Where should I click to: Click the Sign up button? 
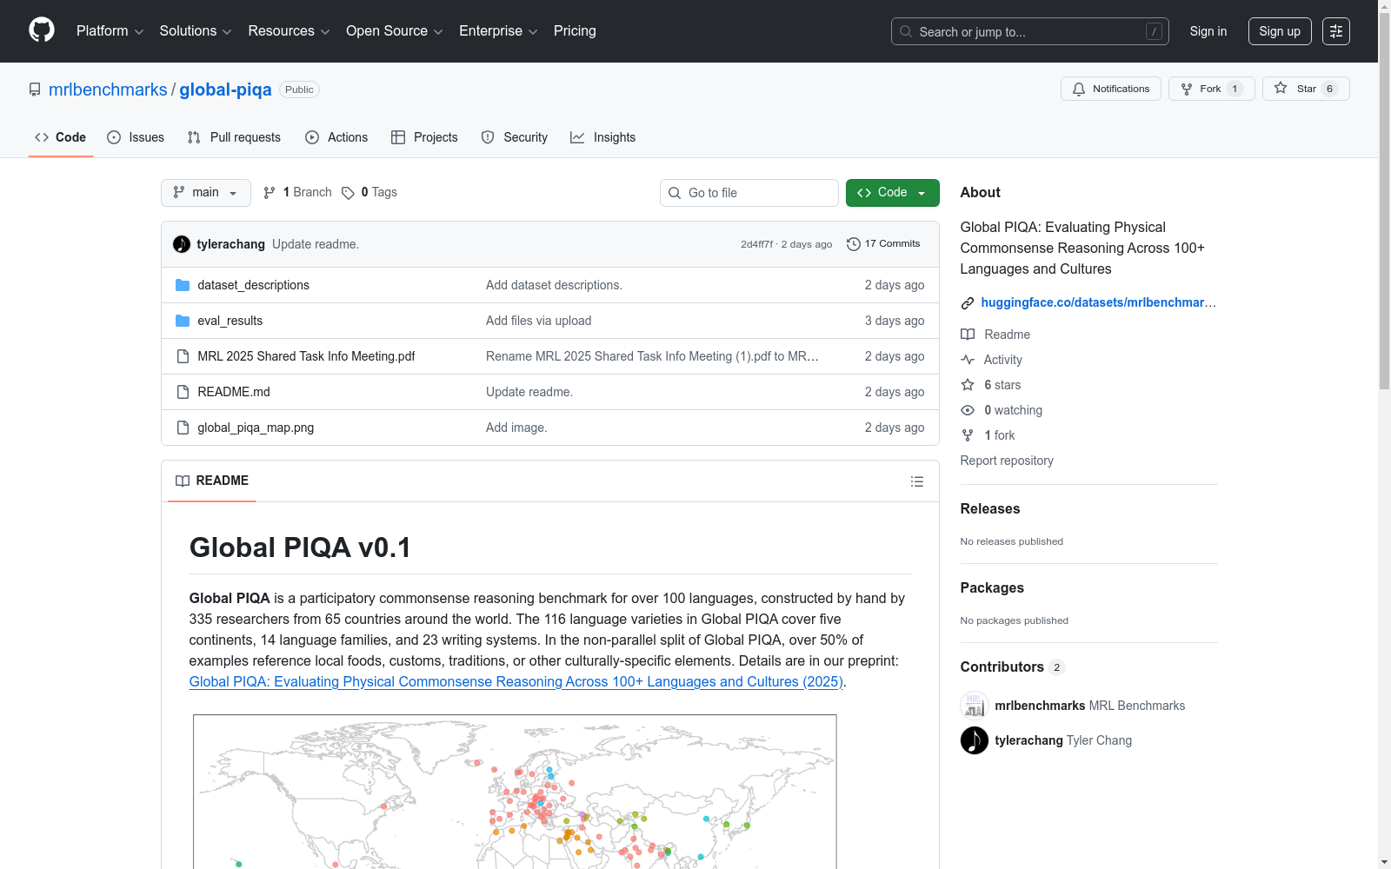(x=1280, y=31)
